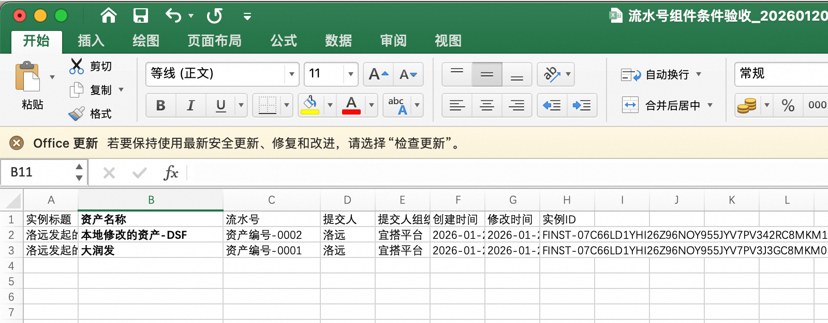
Task: Enable center horizontal text alignment
Action: (486, 106)
